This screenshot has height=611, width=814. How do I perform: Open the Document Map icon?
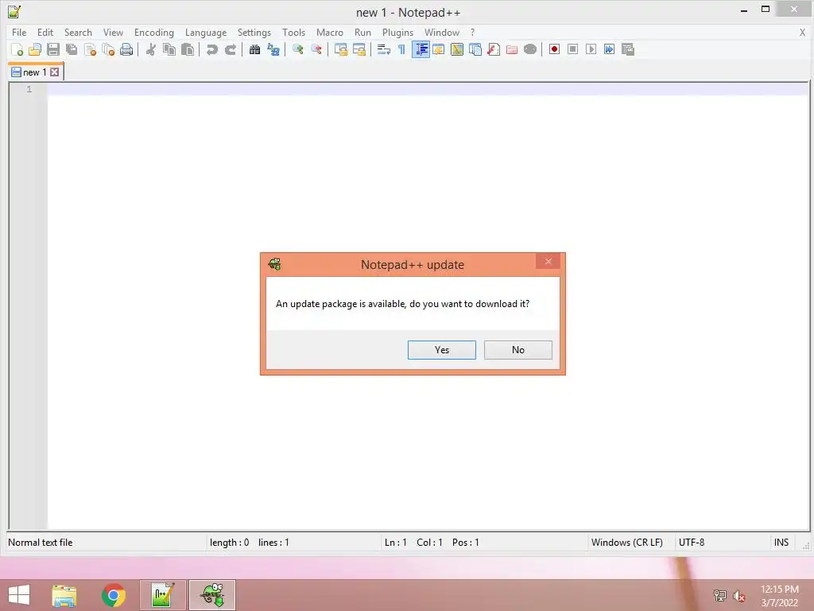(x=457, y=49)
